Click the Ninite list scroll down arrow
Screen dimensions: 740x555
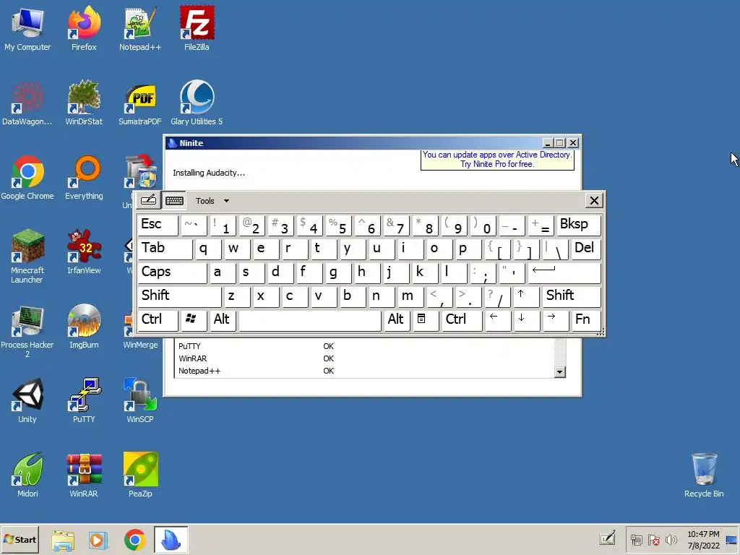point(560,372)
